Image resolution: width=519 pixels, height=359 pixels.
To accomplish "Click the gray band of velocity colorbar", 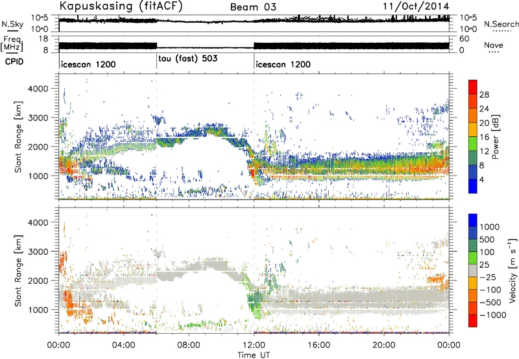I will (x=473, y=271).
